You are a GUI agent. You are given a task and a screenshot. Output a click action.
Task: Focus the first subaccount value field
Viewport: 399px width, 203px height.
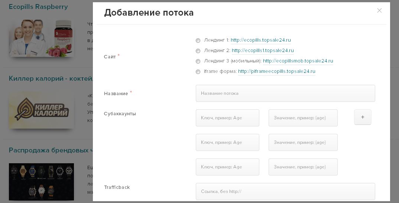[x=303, y=118]
